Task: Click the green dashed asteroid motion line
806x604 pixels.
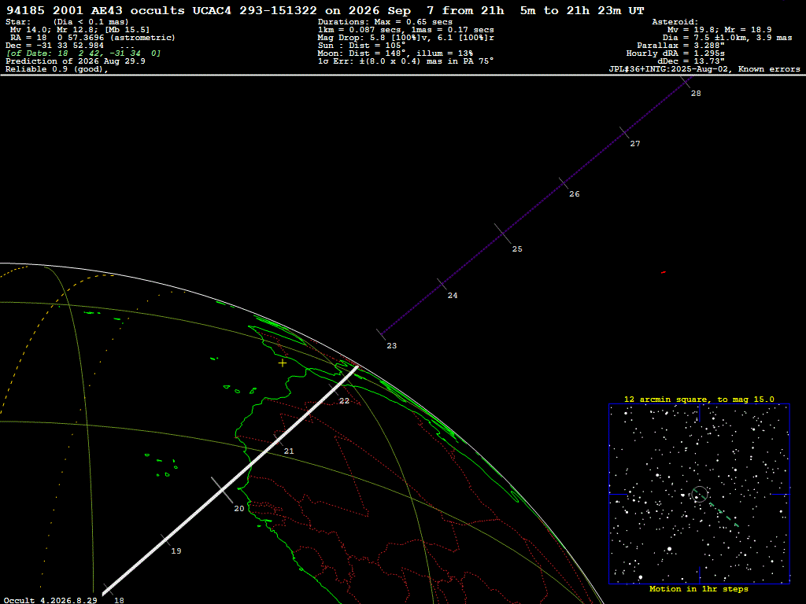Action: [724, 514]
